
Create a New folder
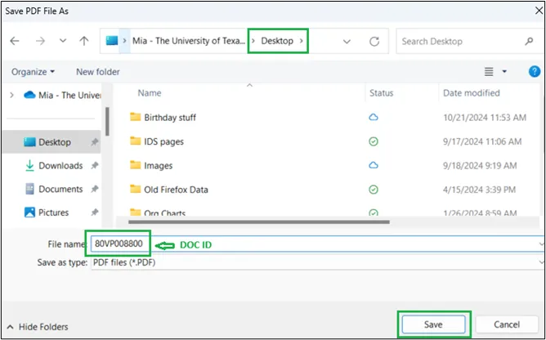[x=97, y=72]
